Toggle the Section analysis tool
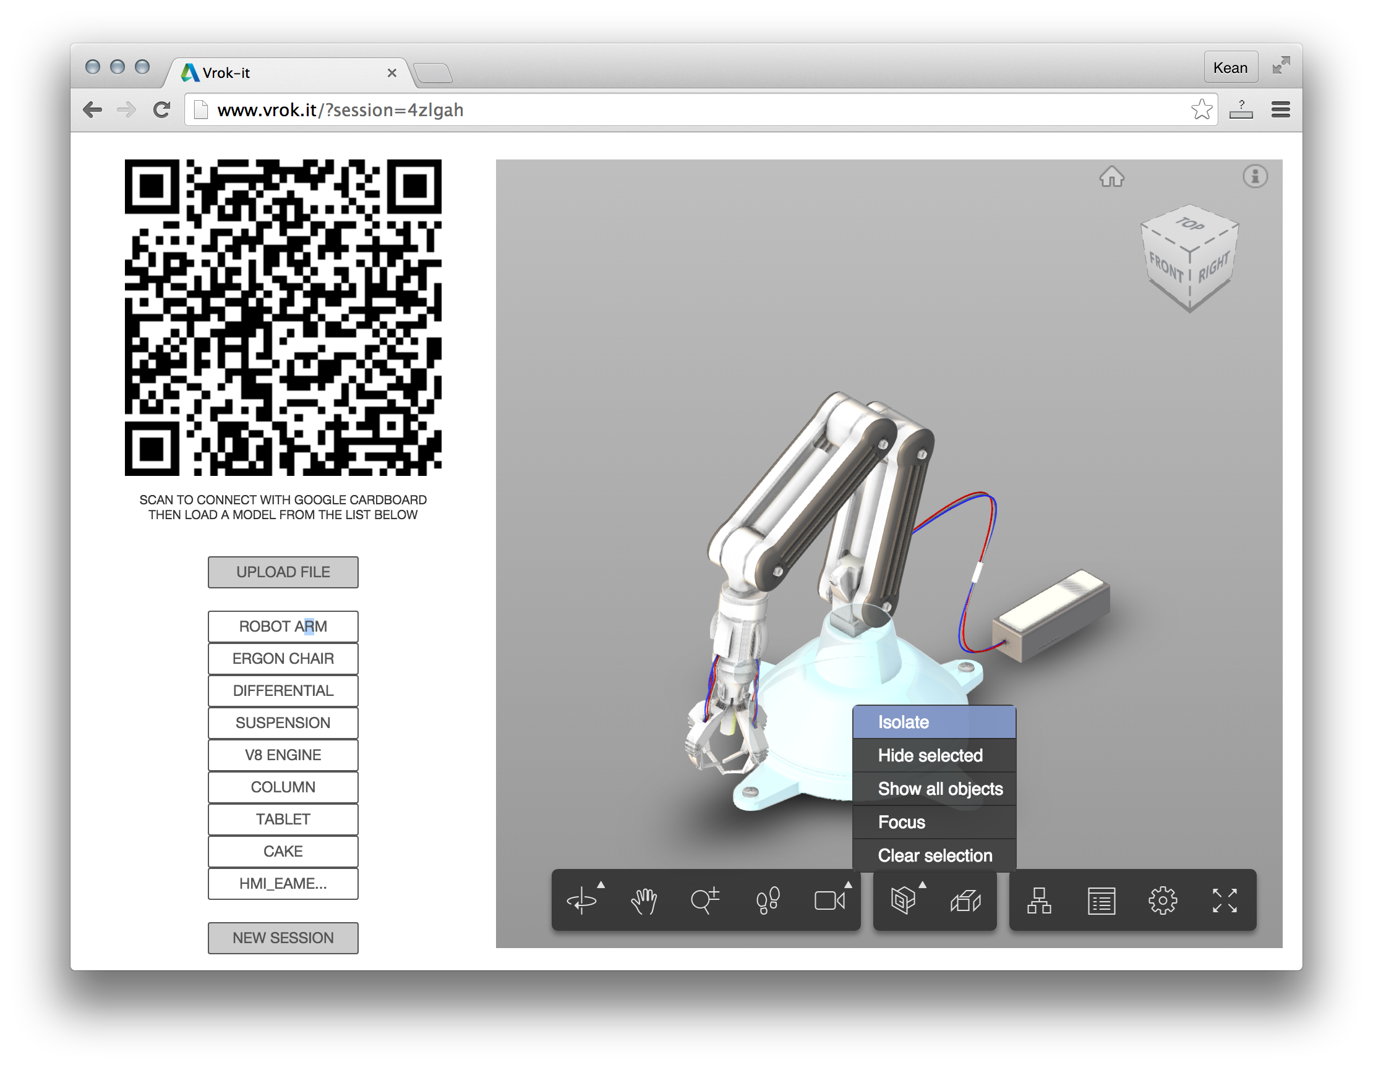1373x1068 pixels. (x=965, y=901)
